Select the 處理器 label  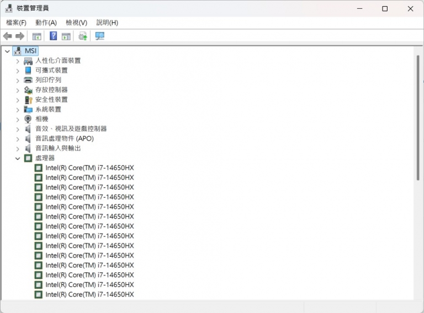point(45,158)
